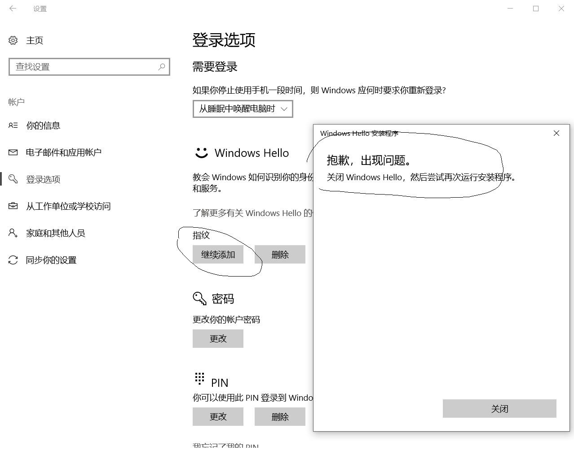Open the 电子邮件和应用帐户 page

click(64, 152)
